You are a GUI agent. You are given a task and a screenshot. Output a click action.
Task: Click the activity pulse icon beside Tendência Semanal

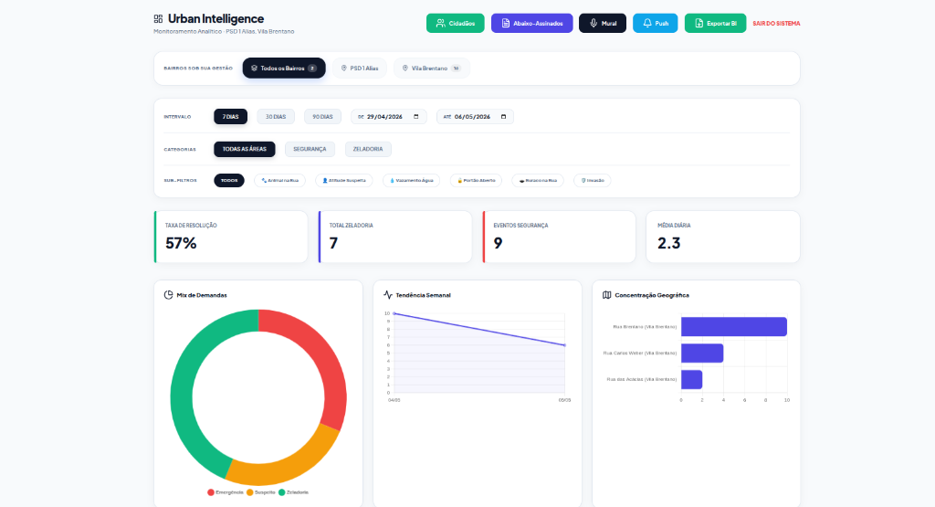pos(387,295)
